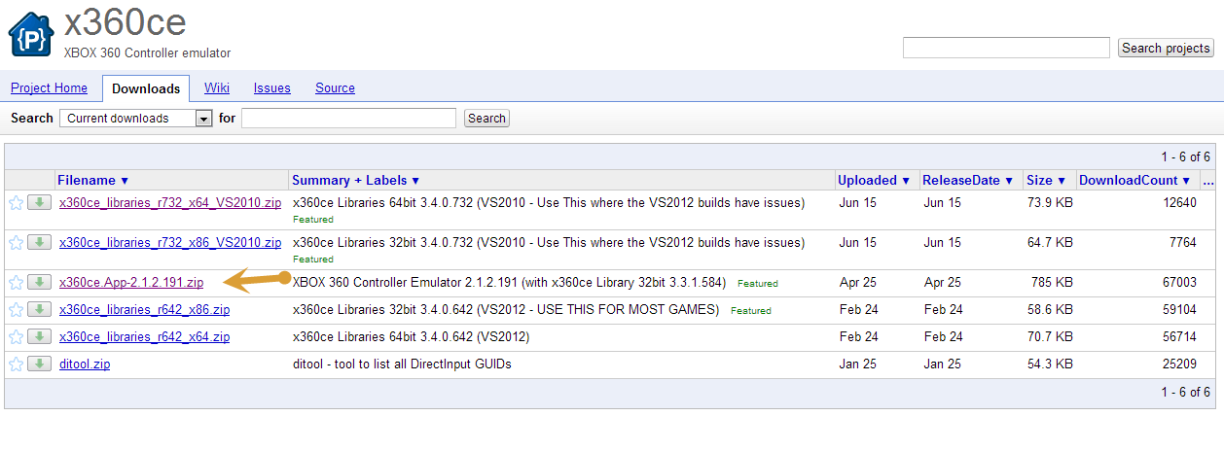This screenshot has height=451, width=1224.
Task: Toggle star for ditool.zip
Action: pos(16,364)
